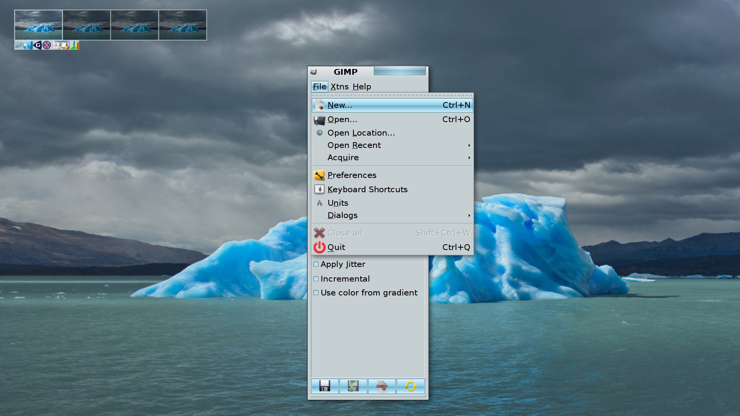Click the dashed tear-off line atop File menu
Screen dimensions: 740x416
(392, 95)
